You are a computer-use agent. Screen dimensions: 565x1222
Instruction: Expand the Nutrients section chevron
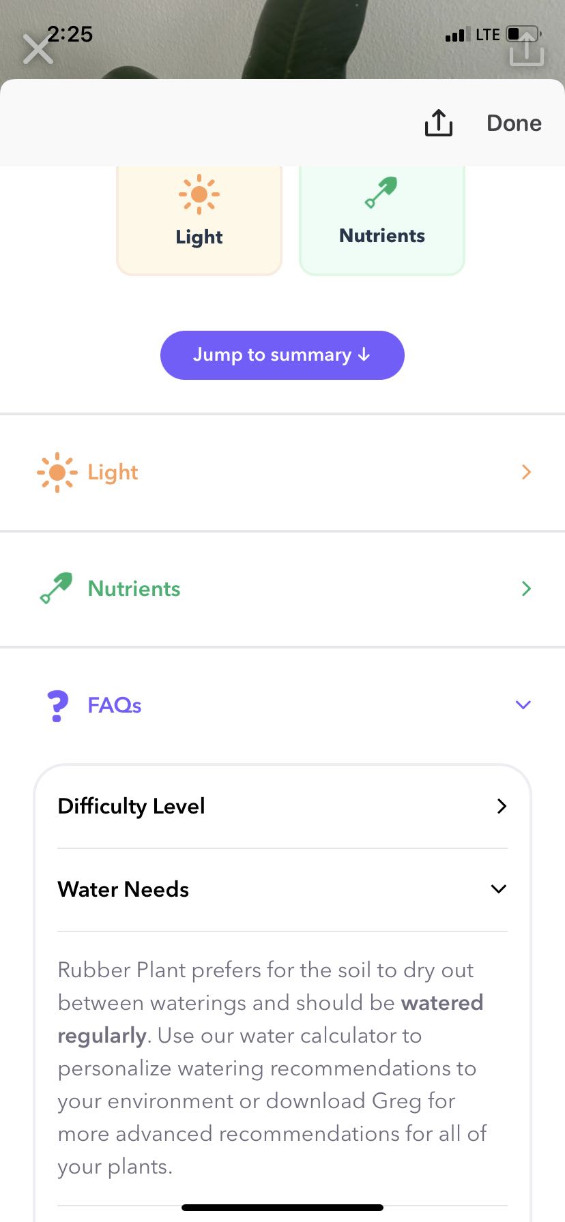[x=525, y=588]
